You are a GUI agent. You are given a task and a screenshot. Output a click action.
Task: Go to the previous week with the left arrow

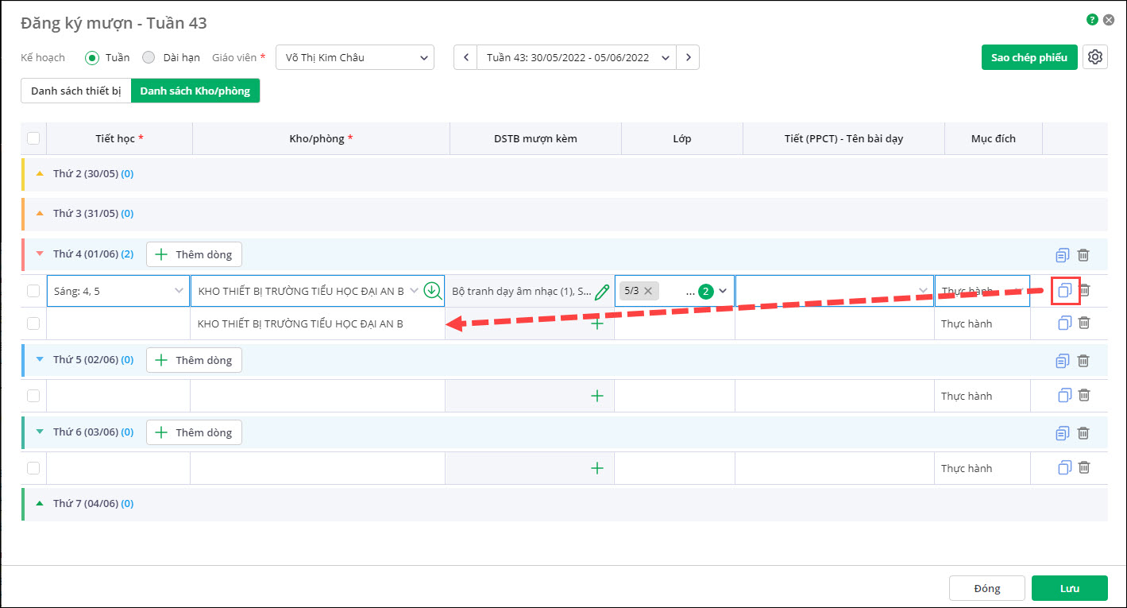(x=465, y=57)
